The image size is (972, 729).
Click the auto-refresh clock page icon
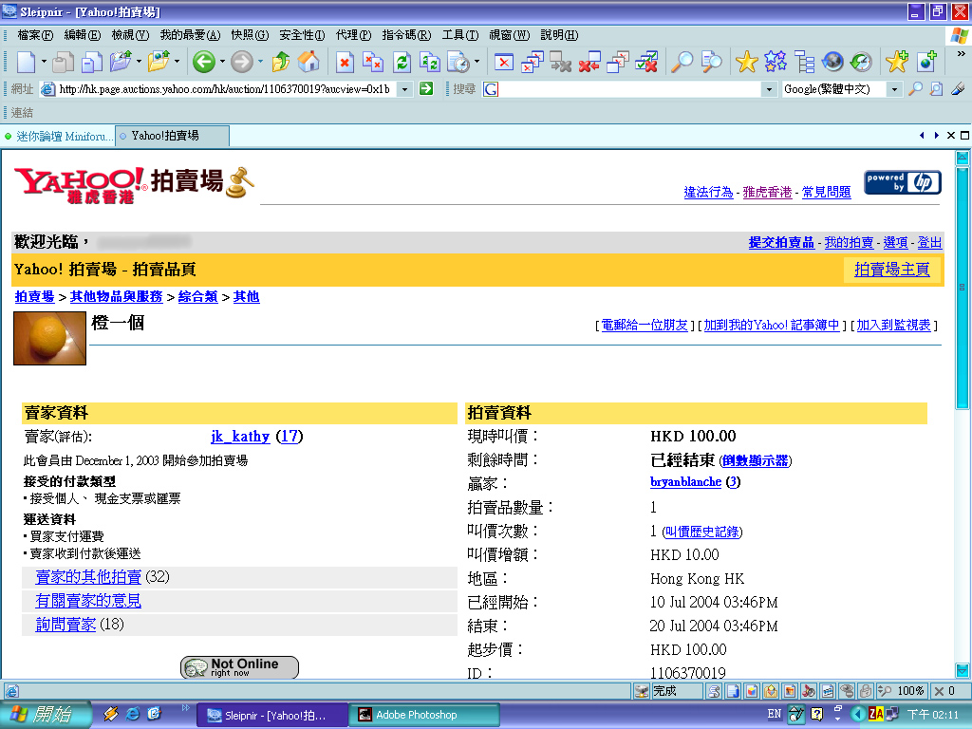pos(458,62)
